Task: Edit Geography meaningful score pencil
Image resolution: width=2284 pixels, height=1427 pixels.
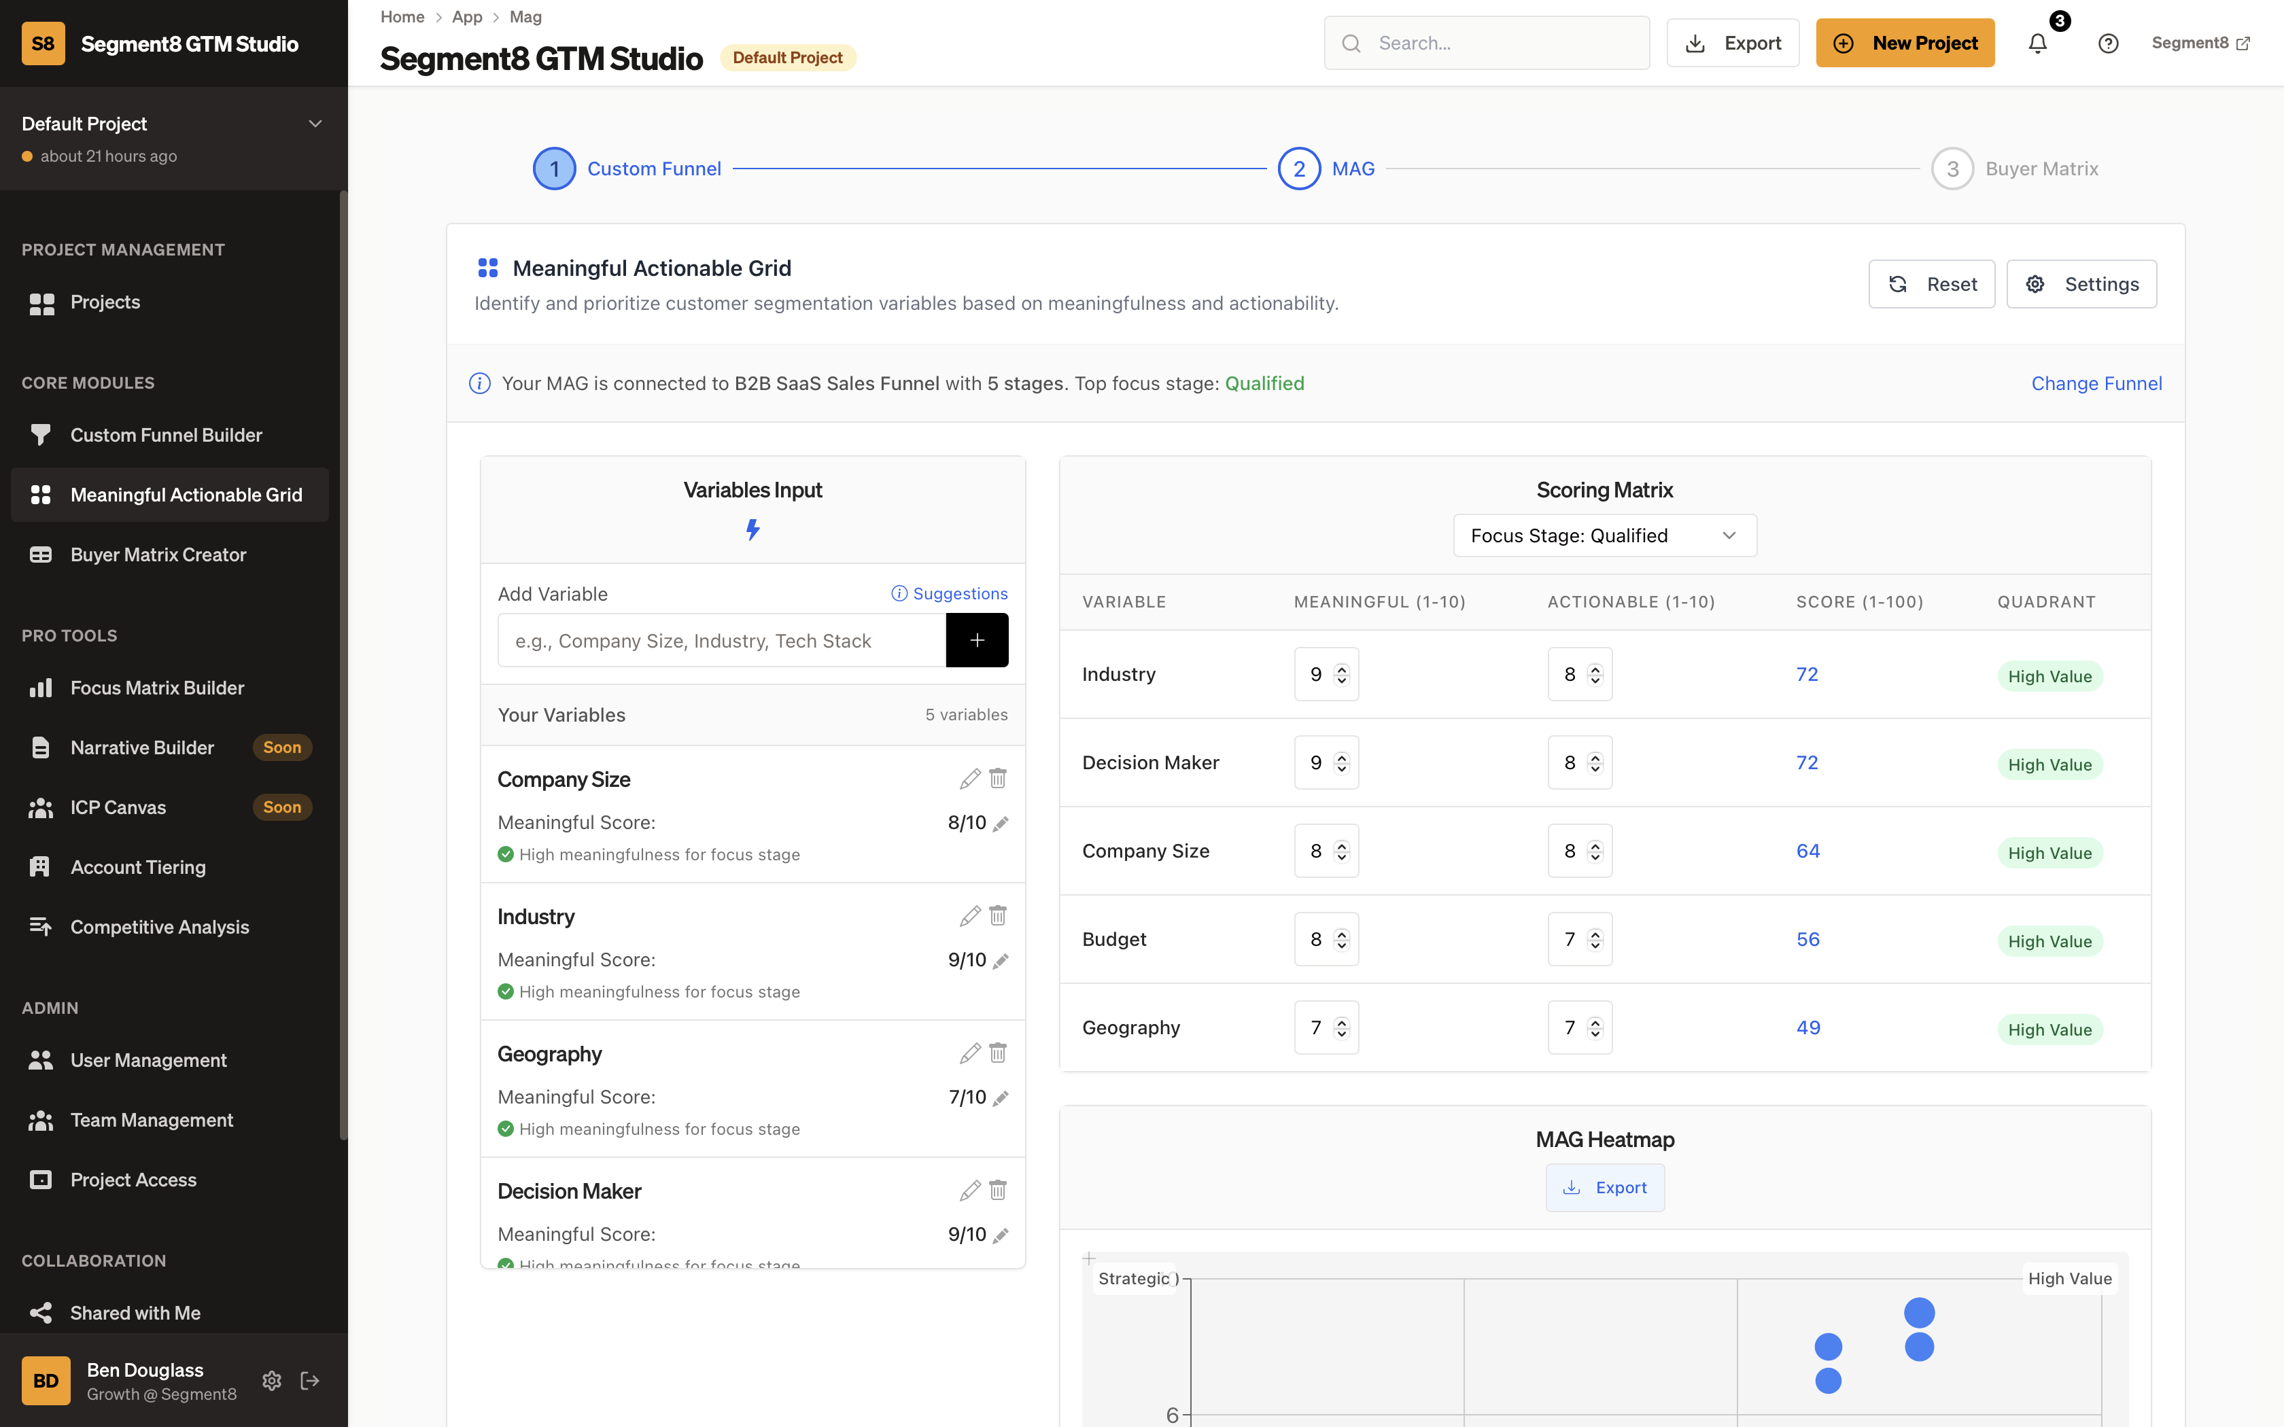Action: pos(1001,1097)
